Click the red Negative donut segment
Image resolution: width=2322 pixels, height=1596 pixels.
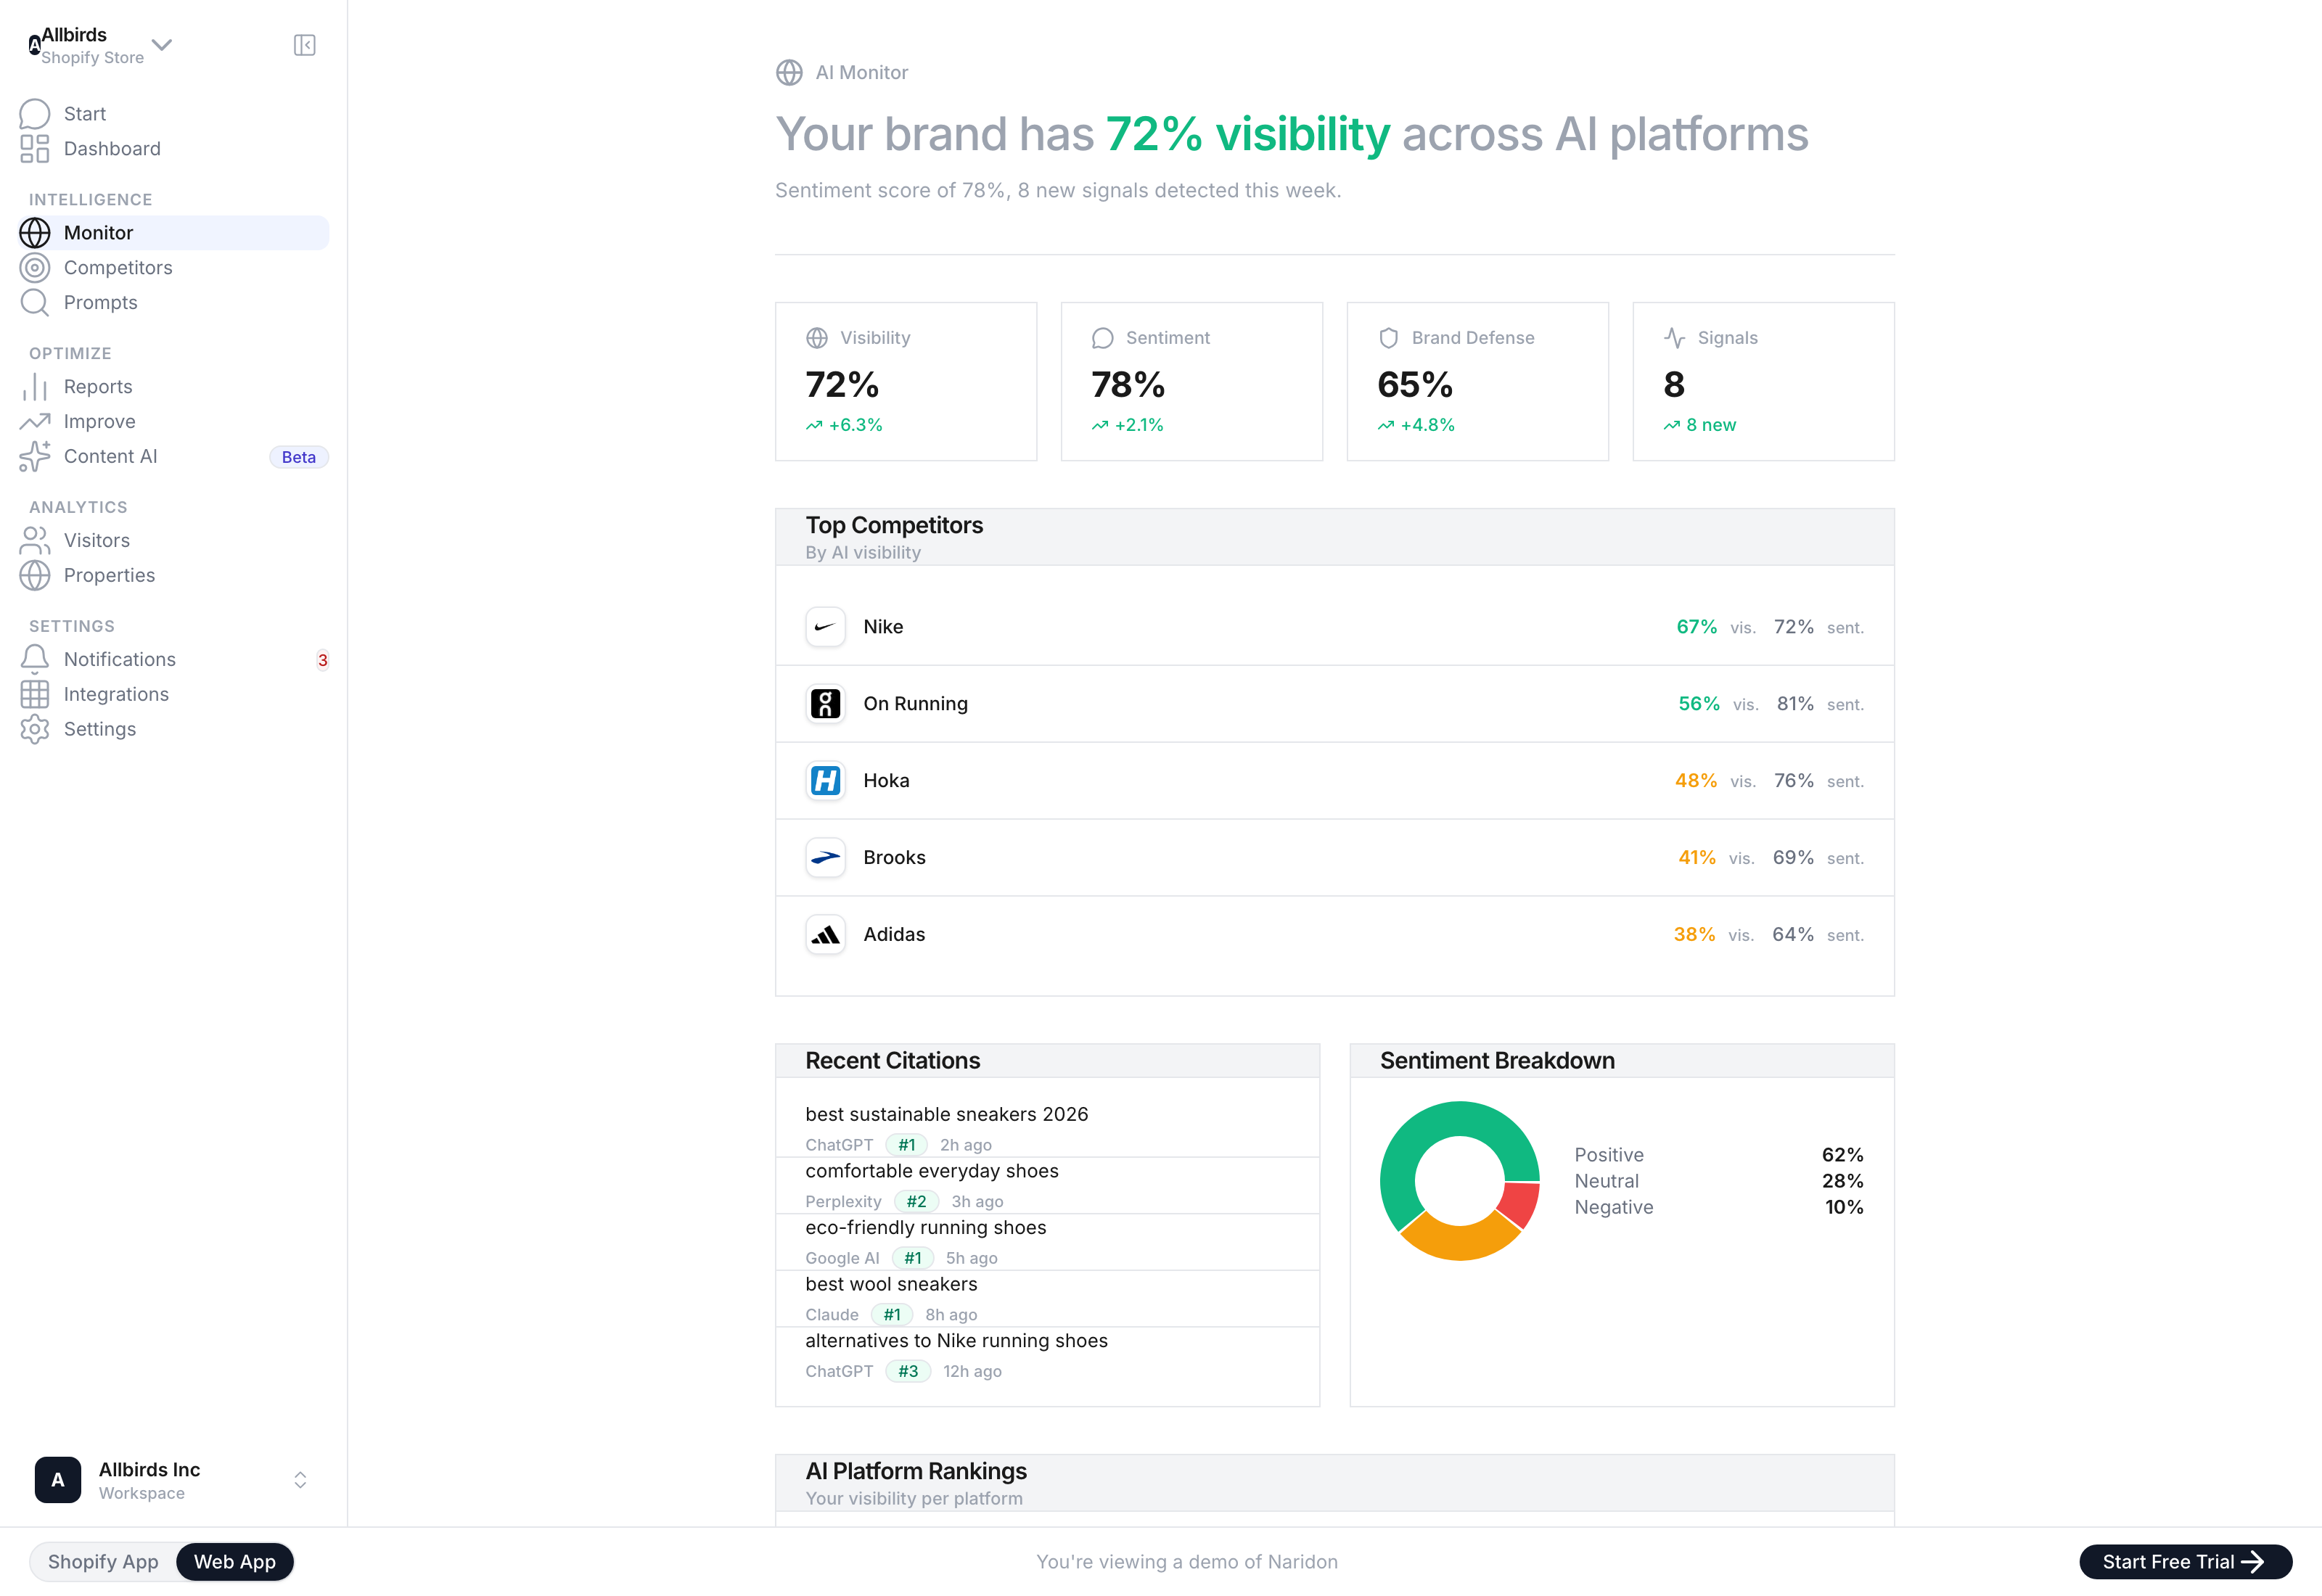[x=1521, y=1203]
